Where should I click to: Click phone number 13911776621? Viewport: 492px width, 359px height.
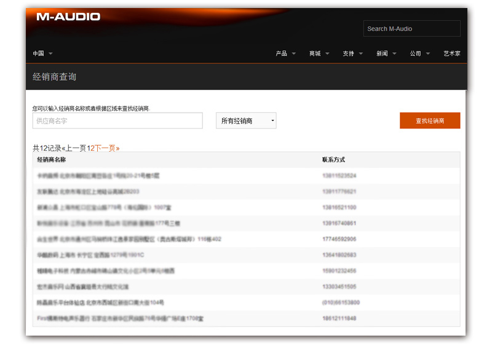[339, 191]
